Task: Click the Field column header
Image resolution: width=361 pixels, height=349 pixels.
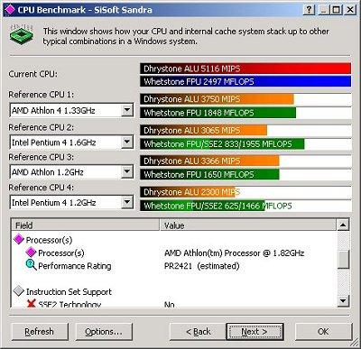Action: coord(85,225)
